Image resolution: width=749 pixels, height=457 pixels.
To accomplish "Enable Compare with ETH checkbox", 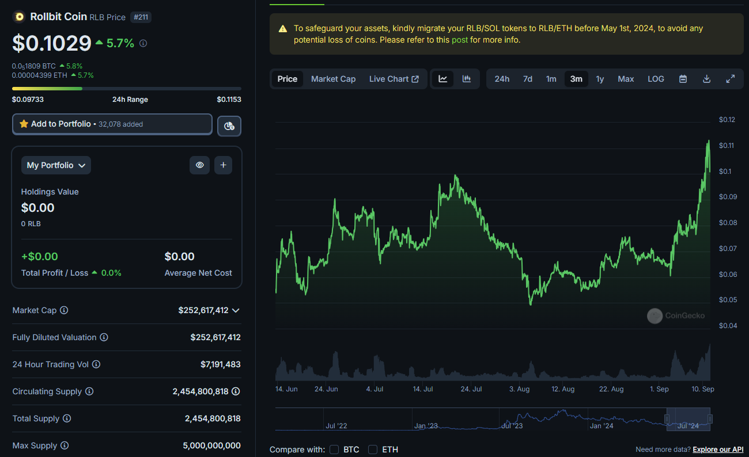I will [x=373, y=450].
